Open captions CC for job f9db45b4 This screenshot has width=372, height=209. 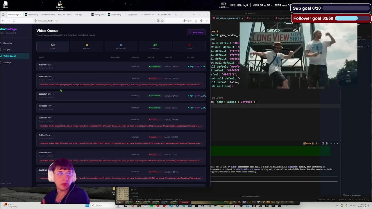pyautogui.click(x=197, y=66)
